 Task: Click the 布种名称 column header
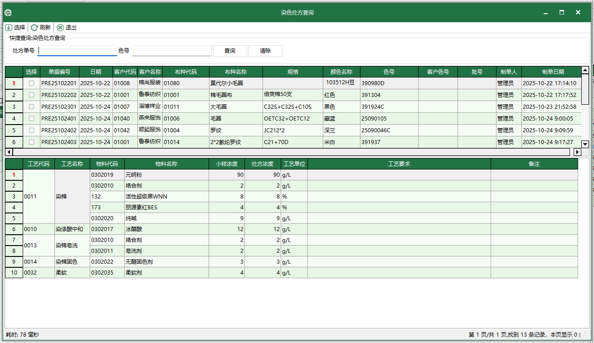236,72
